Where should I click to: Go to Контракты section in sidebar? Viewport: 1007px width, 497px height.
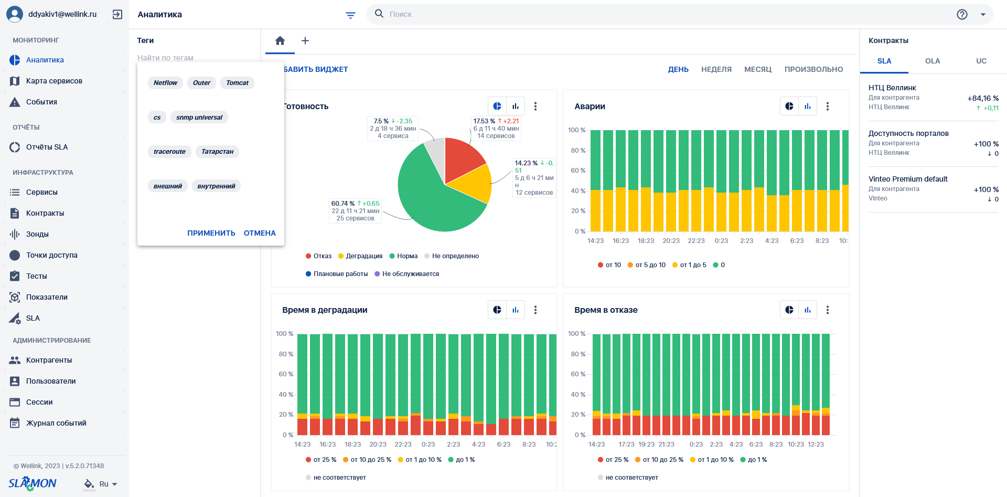pos(64,213)
